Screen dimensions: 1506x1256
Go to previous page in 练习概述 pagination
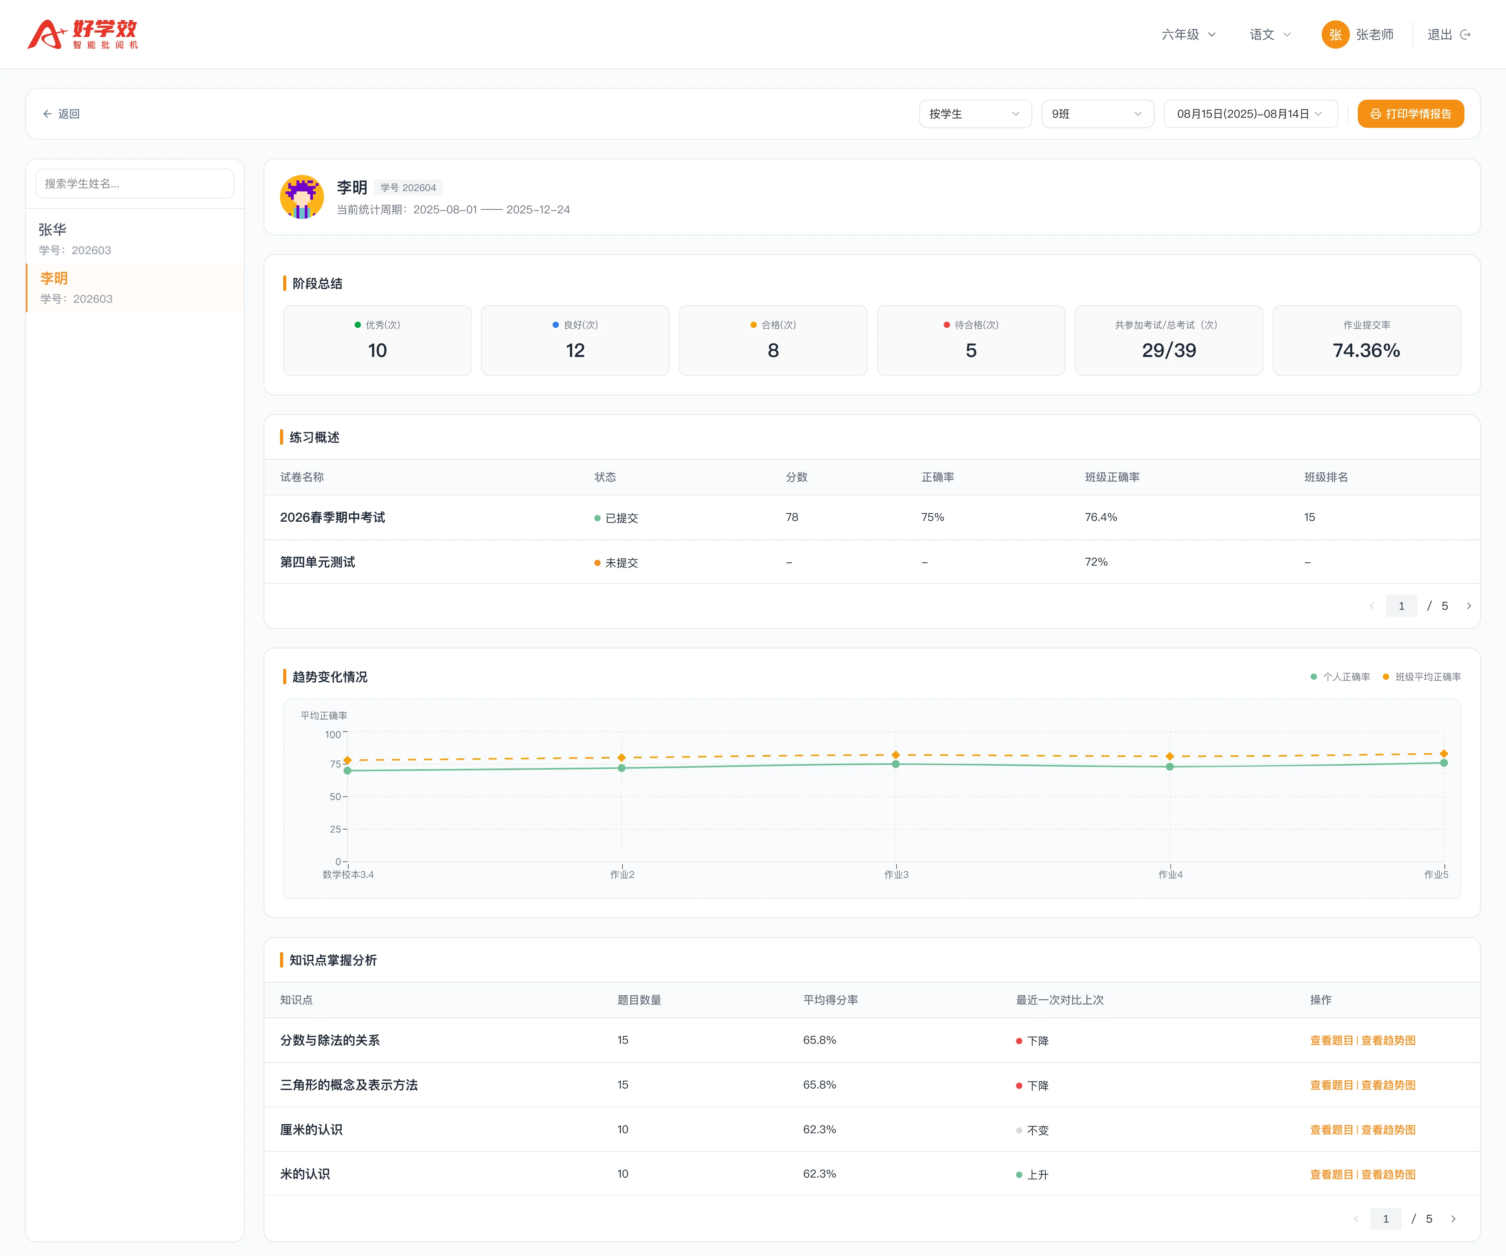pyautogui.click(x=1372, y=606)
